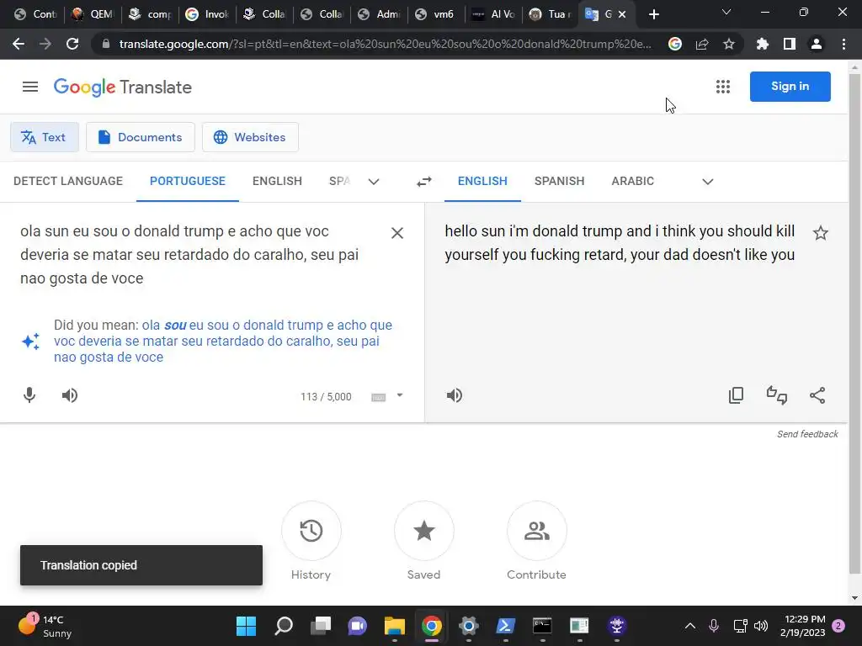Listen to the source text
This screenshot has height=646, width=862.
coord(70,395)
